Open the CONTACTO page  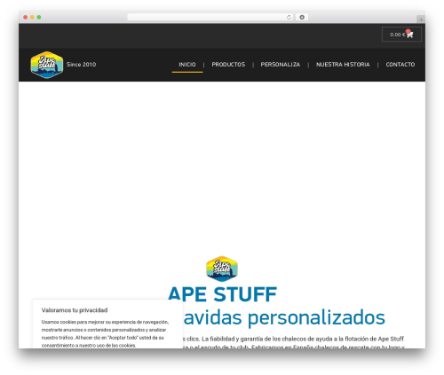pyautogui.click(x=400, y=65)
